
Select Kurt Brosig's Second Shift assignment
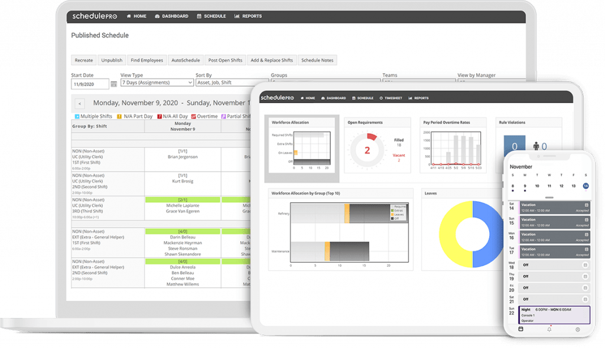pyautogui.click(x=183, y=181)
